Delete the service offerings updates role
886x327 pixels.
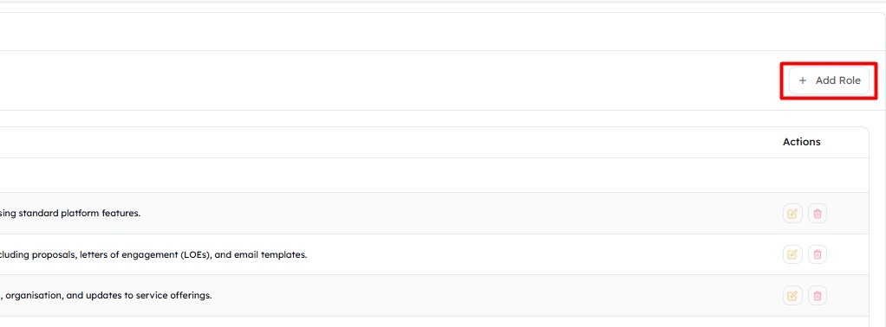tap(817, 295)
